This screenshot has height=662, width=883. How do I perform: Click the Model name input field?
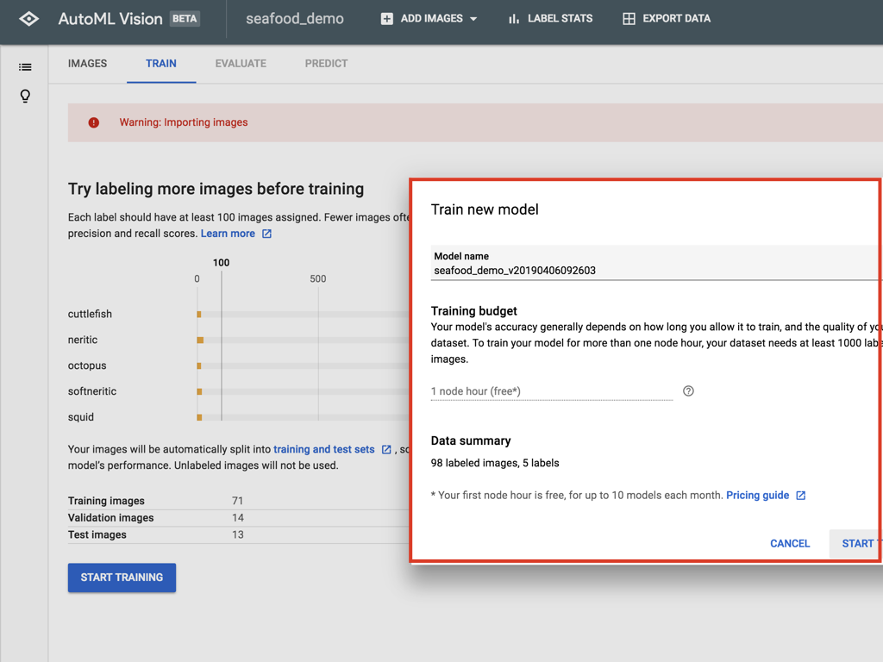(655, 263)
